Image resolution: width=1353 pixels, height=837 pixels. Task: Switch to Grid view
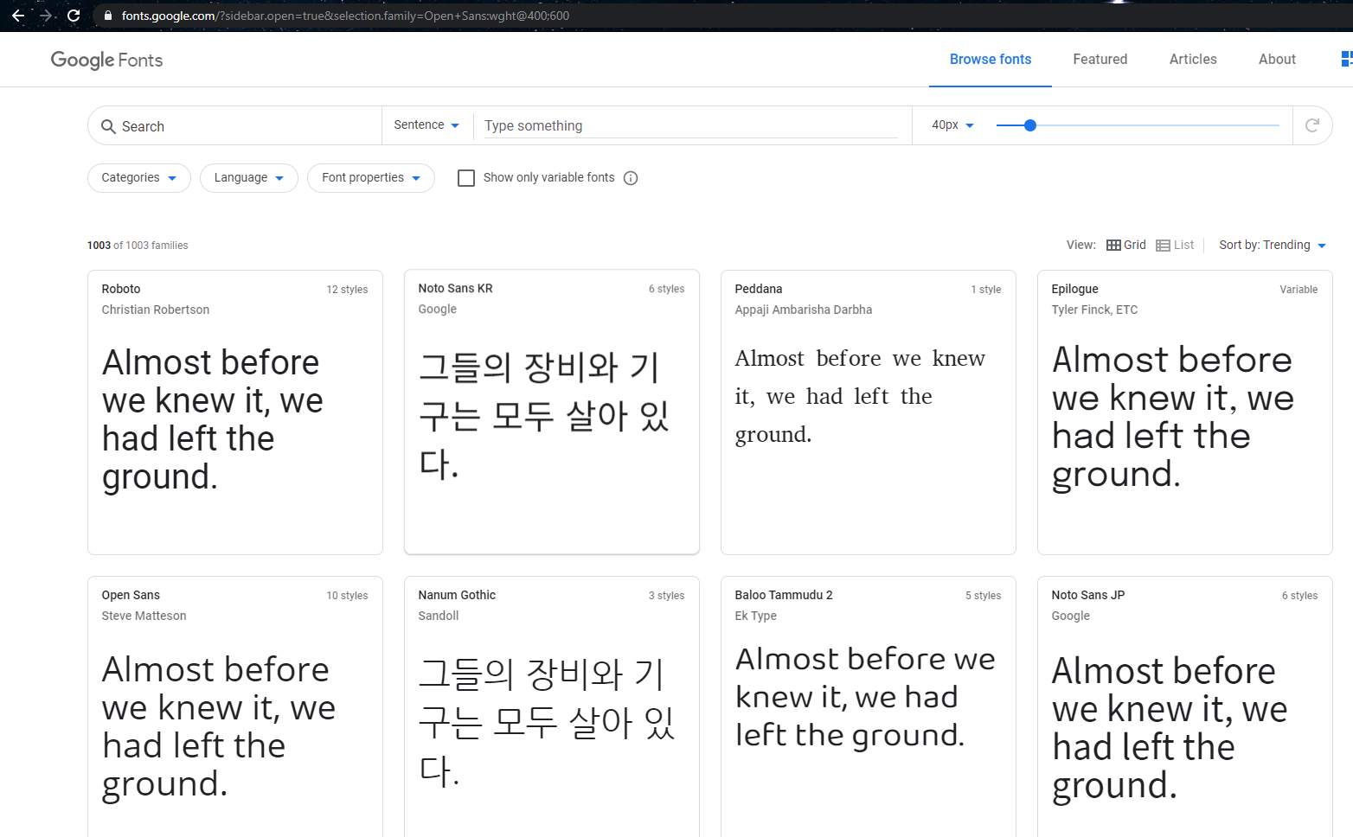(x=1126, y=246)
